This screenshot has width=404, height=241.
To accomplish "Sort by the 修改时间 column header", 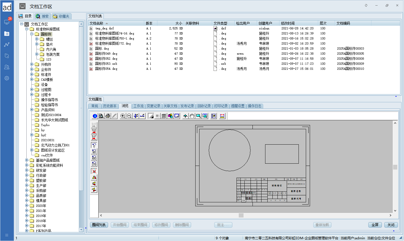I will click(299, 23).
